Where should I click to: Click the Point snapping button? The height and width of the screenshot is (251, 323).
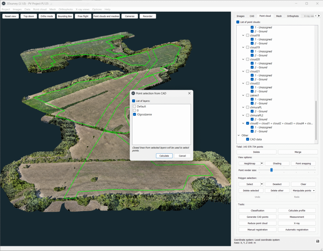pyautogui.click(x=303, y=163)
